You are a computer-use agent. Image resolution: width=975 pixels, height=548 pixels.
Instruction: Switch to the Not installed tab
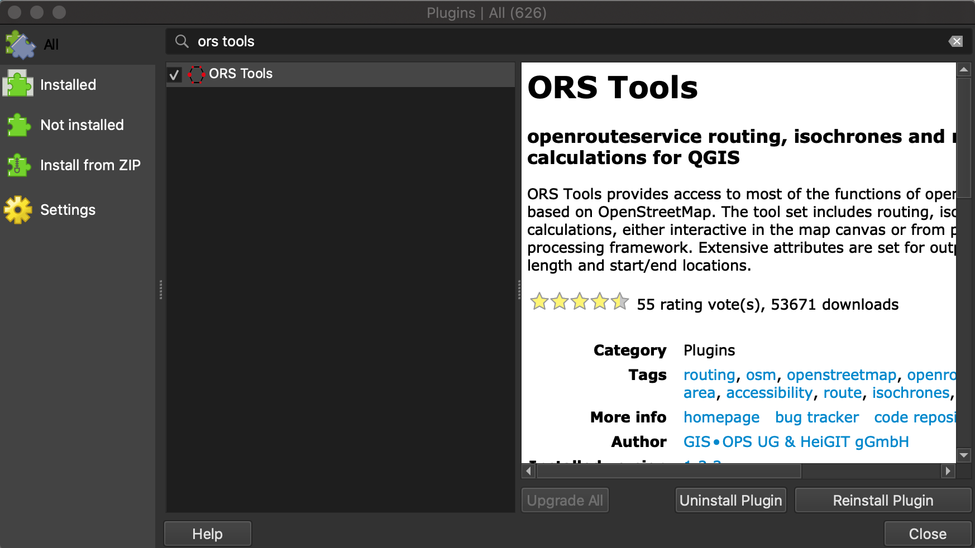78,125
